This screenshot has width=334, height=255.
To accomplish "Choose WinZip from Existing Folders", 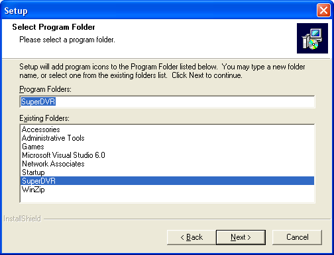I will 167,190.
